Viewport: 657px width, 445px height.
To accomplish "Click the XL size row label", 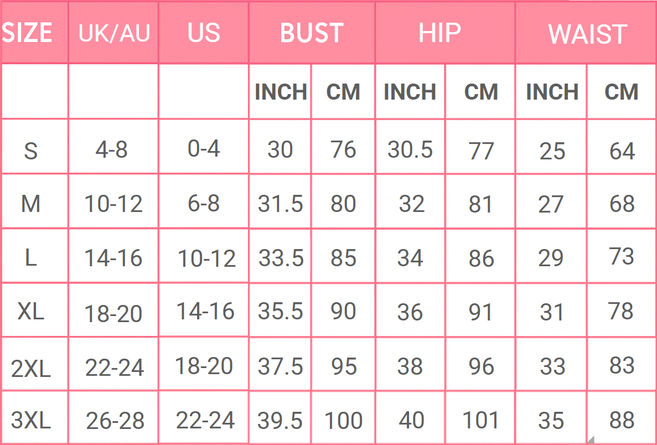I will coord(31,312).
